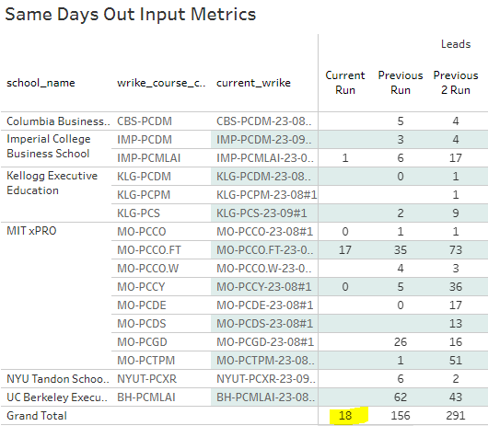Click Previous 2 Run value 36 for MO-PCCY
Viewport: 488px width, 426px height.
(456, 287)
